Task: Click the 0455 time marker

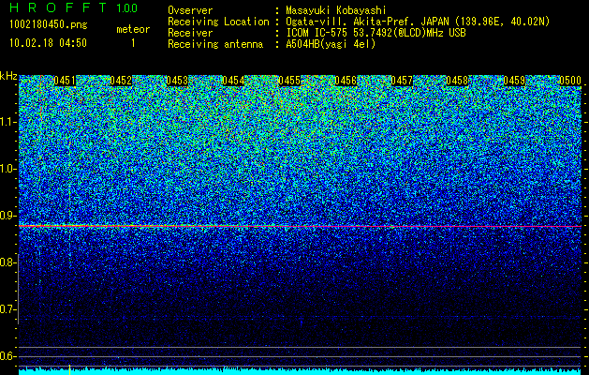Action: [289, 81]
